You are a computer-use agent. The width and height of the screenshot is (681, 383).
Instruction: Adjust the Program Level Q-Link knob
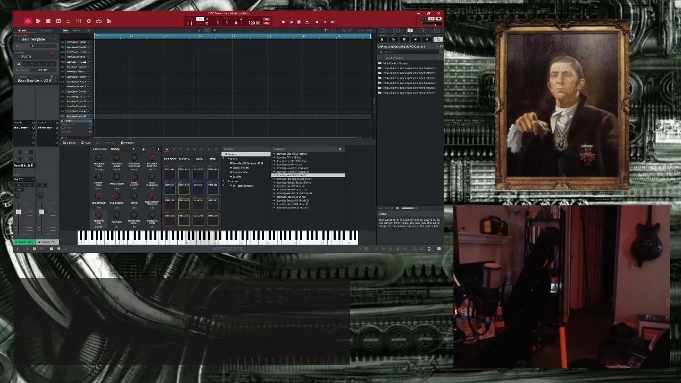click(x=98, y=215)
